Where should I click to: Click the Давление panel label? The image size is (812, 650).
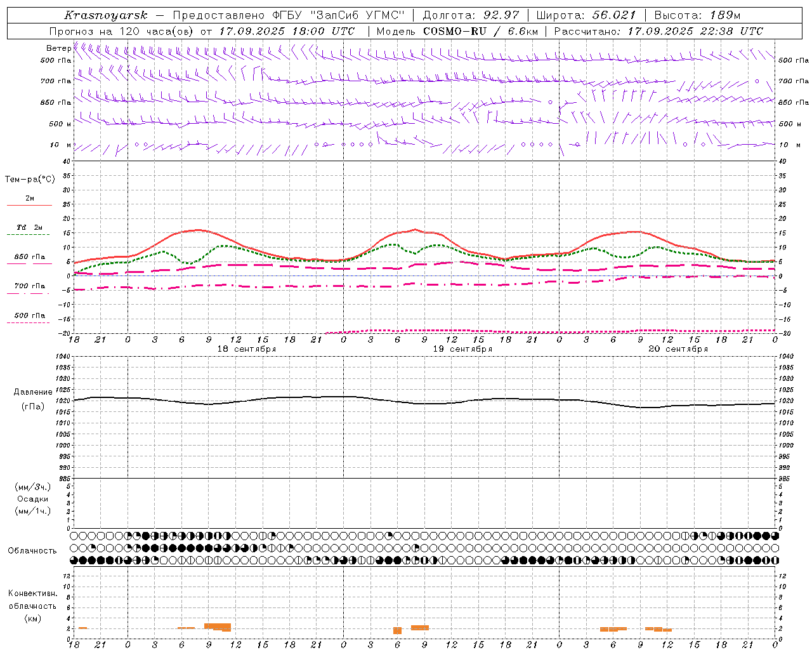coord(33,392)
